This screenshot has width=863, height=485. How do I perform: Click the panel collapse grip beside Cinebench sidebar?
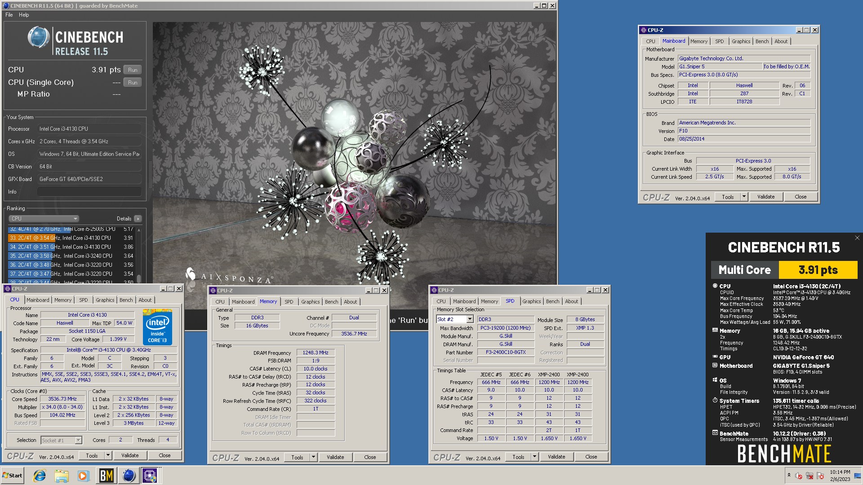click(x=150, y=174)
